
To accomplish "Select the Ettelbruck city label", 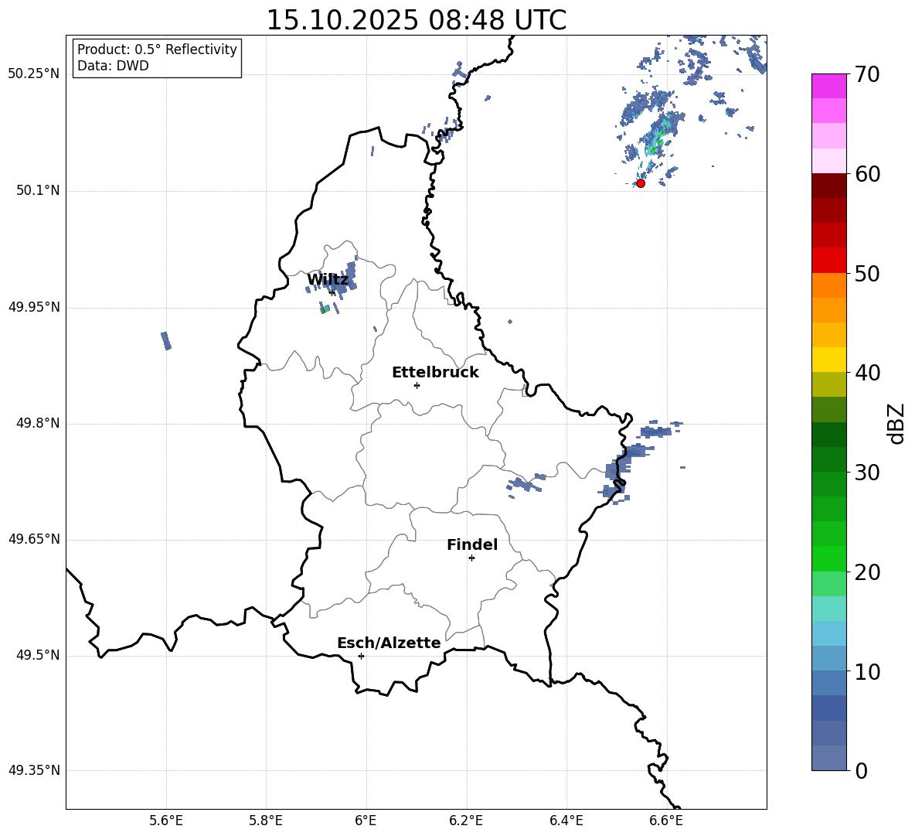I will [x=435, y=373].
